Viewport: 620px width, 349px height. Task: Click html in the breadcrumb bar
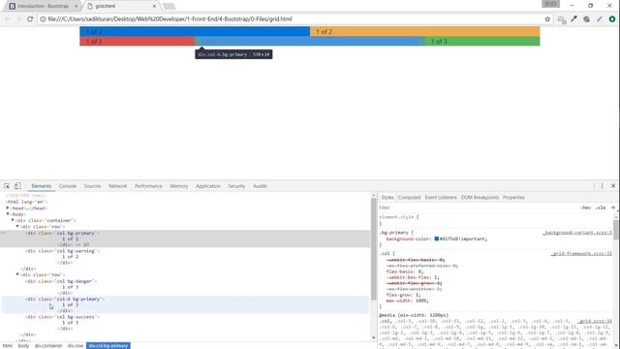pyautogui.click(x=8, y=346)
